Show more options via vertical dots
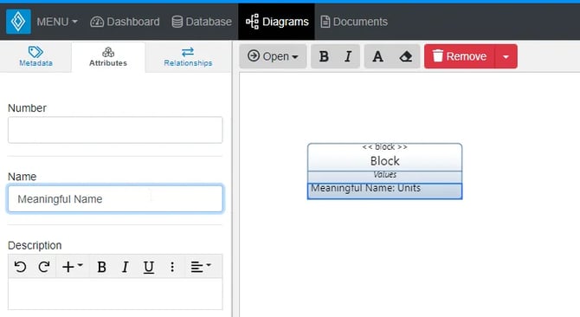 [x=172, y=266]
